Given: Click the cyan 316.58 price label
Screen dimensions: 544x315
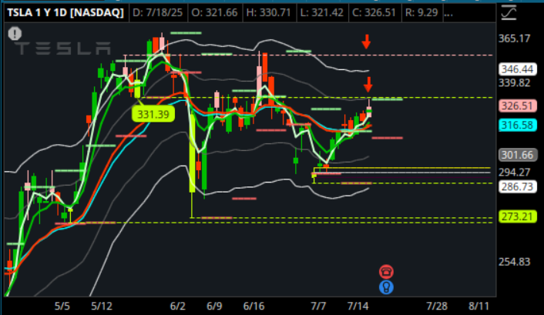Looking at the screenshot, I should pos(517,126).
